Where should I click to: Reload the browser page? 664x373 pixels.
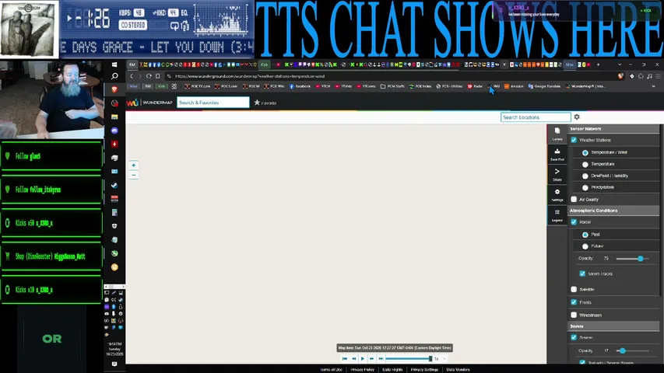tap(149, 76)
